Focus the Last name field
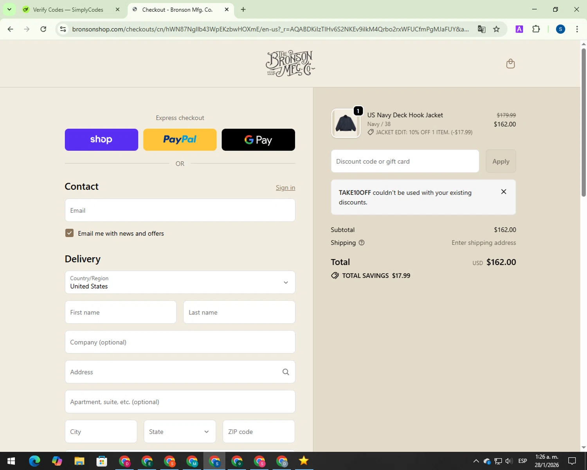Image resolution: width=587 pixels, height=470 pixels. coord(239,312)
